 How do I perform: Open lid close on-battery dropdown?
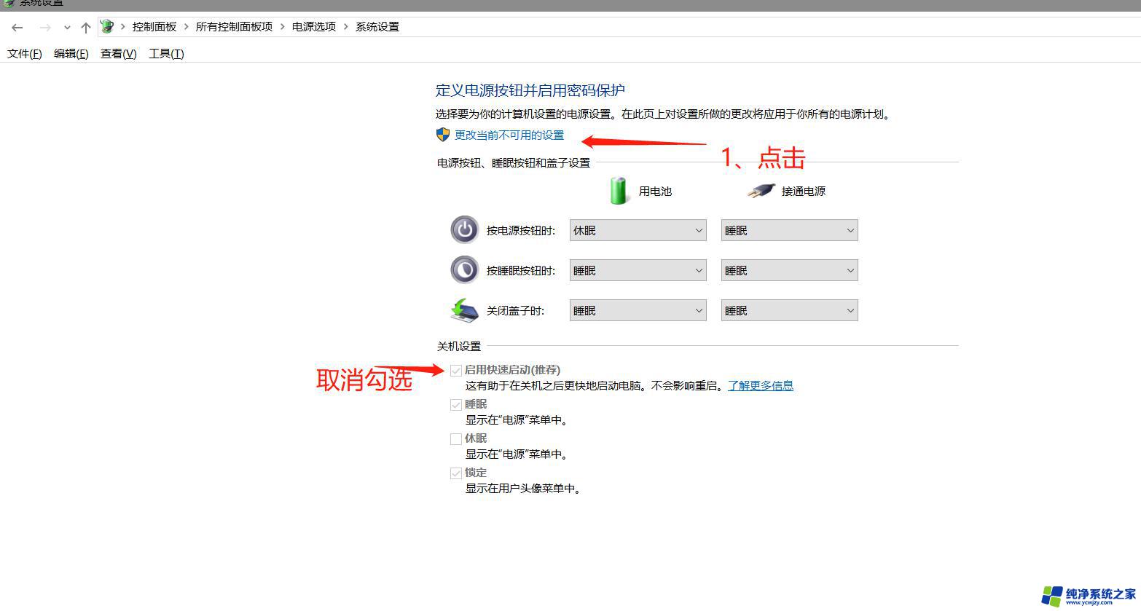[638, 310]
